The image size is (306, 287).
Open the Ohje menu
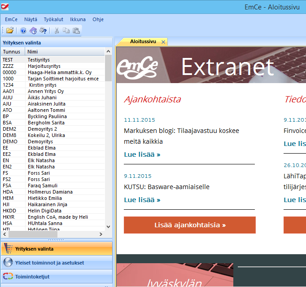point(98,19)
